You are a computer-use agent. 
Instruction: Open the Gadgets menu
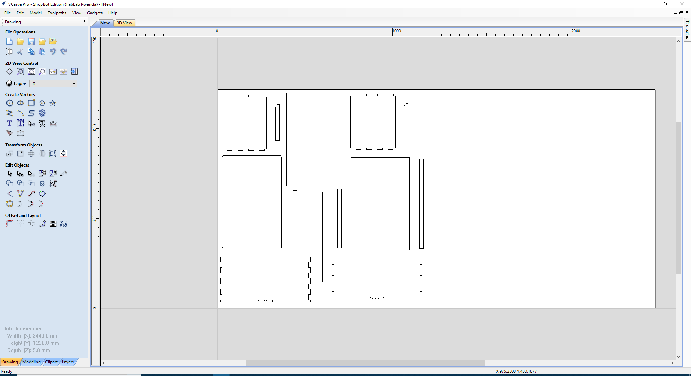(x=95, y=13)
